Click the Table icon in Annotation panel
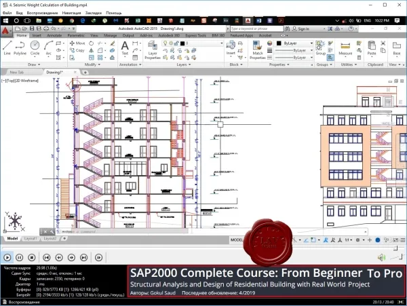Screen dimensions: 407x306 pyautogui.click(x=135, y=58)
